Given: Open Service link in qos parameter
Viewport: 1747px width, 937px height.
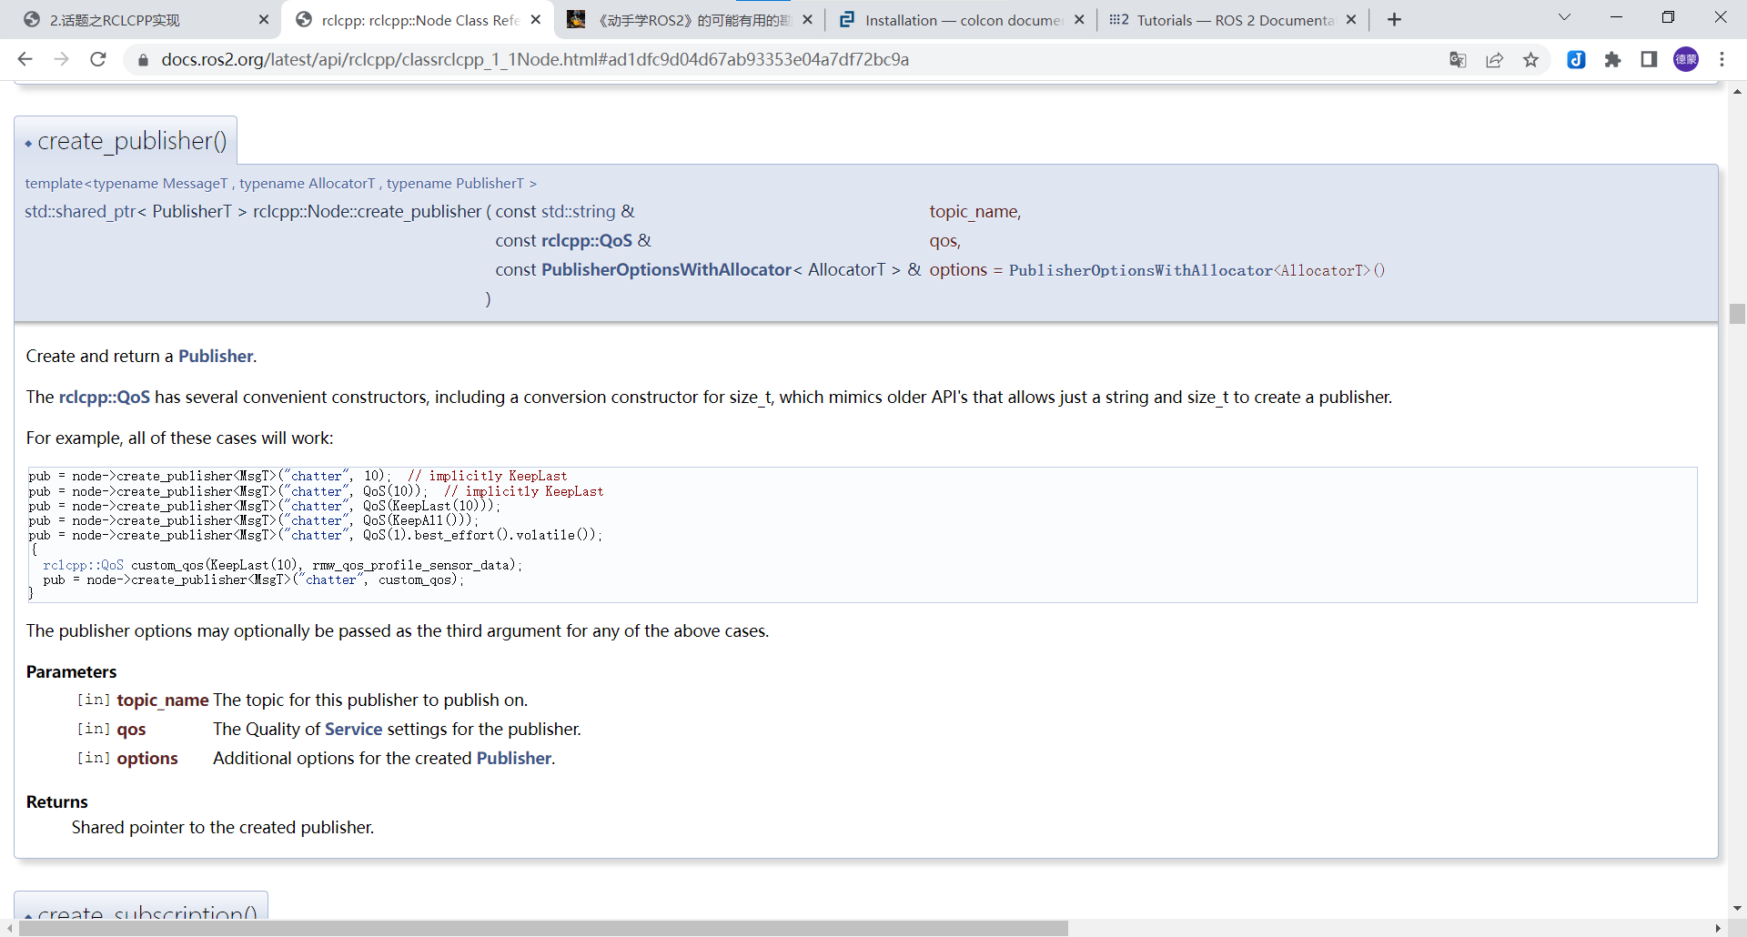Looking at the screenshot, I should coord(353,729).
